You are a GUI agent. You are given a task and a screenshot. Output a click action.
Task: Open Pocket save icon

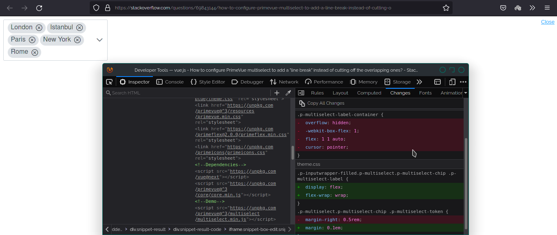coord(503,8)
